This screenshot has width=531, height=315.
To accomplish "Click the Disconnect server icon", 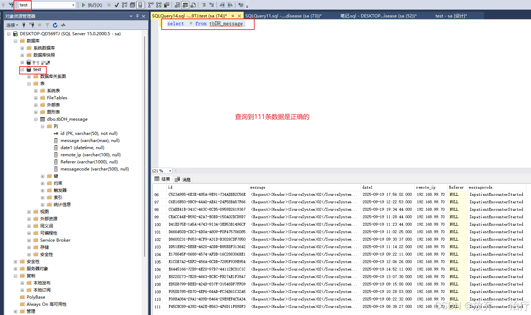I will 31,25.
